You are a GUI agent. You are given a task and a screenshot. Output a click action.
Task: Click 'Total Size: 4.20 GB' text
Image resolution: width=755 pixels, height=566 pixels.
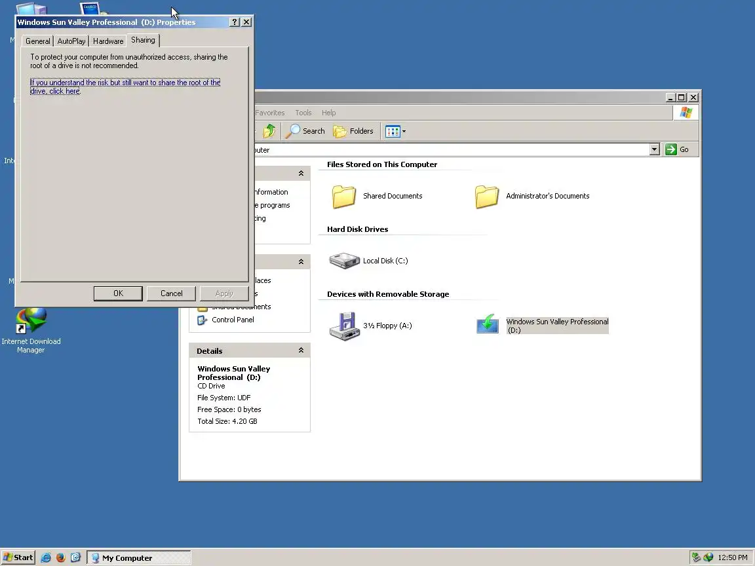[227, 421]
